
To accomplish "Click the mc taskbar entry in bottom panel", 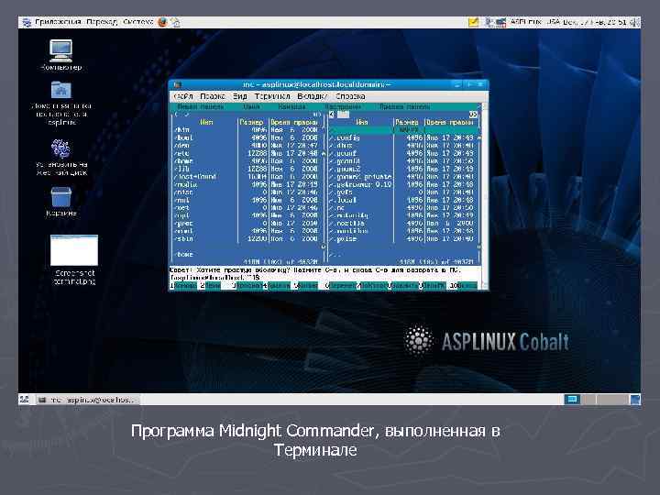I will tap(88, 400).
